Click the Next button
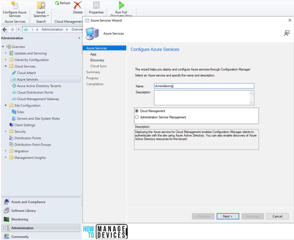The height and width of the screenshot is (240, 294). click(228, 216)
